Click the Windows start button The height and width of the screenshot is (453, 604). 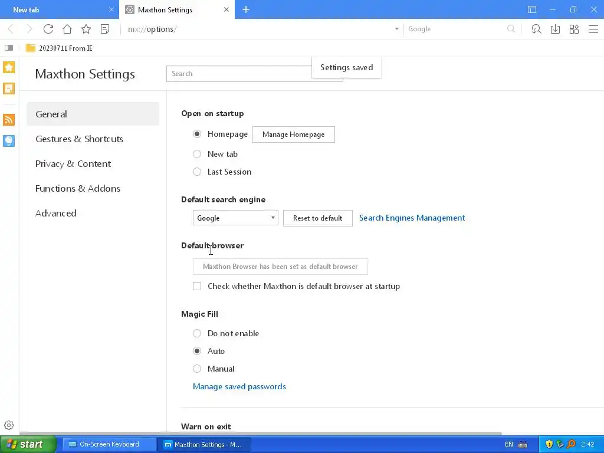[x=28, y=444]
